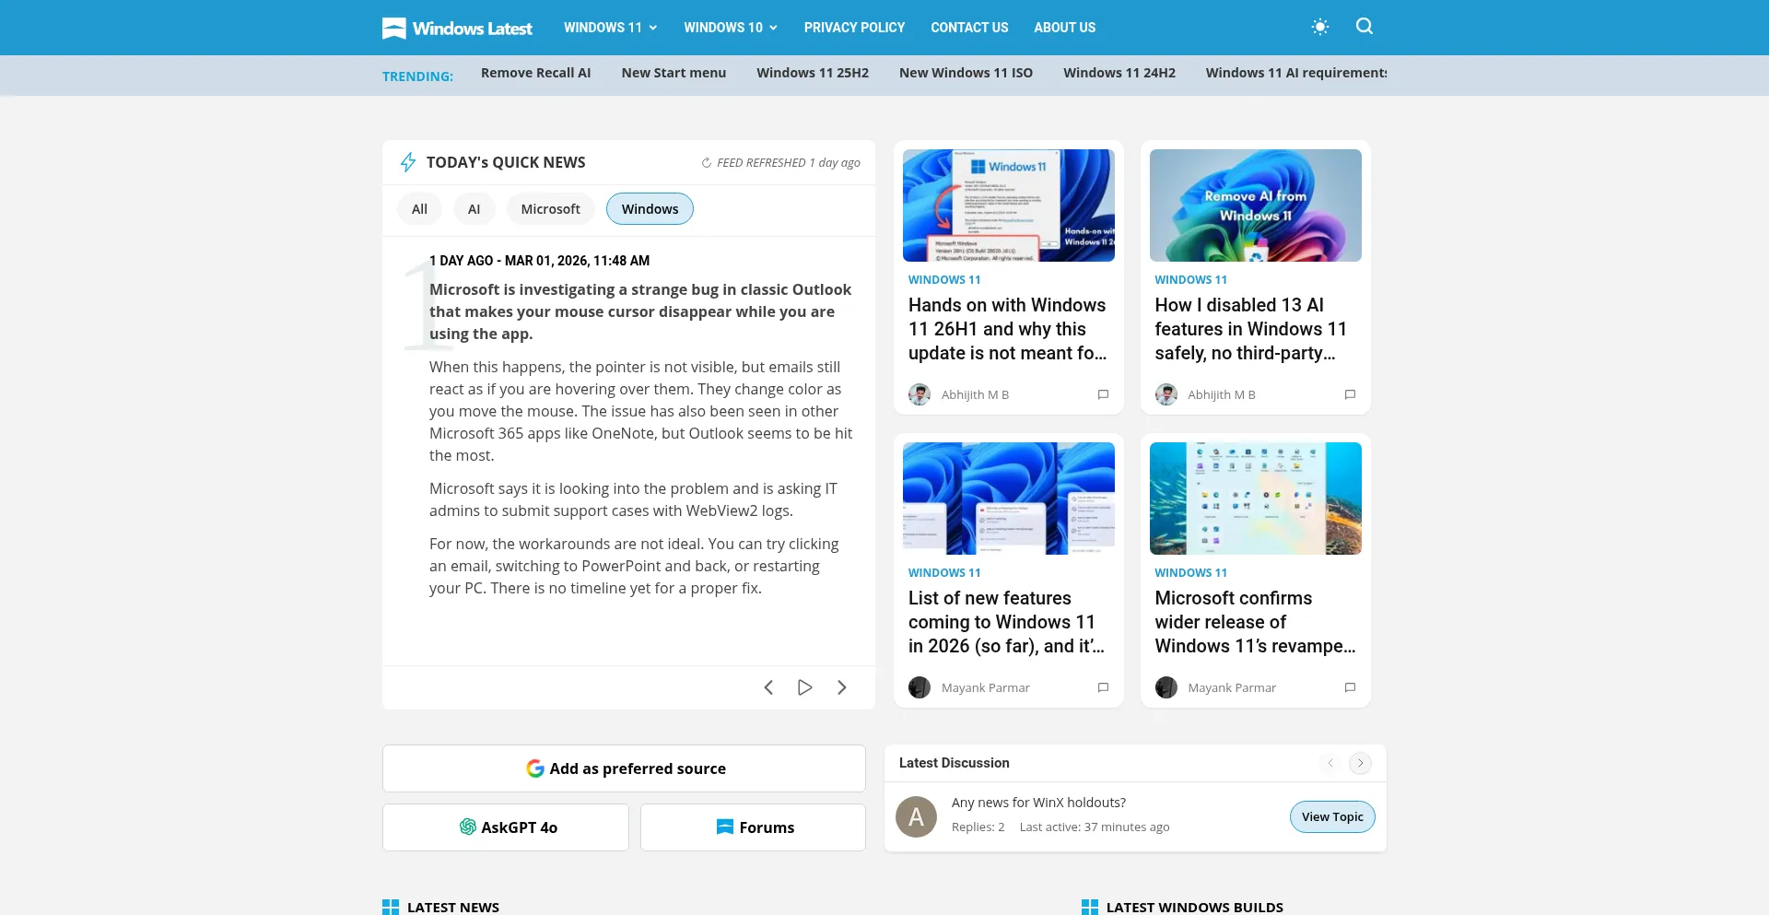1769x915 pixels.
Task: Open the trending topic New Start menu
Action: [x=674, y=73]
